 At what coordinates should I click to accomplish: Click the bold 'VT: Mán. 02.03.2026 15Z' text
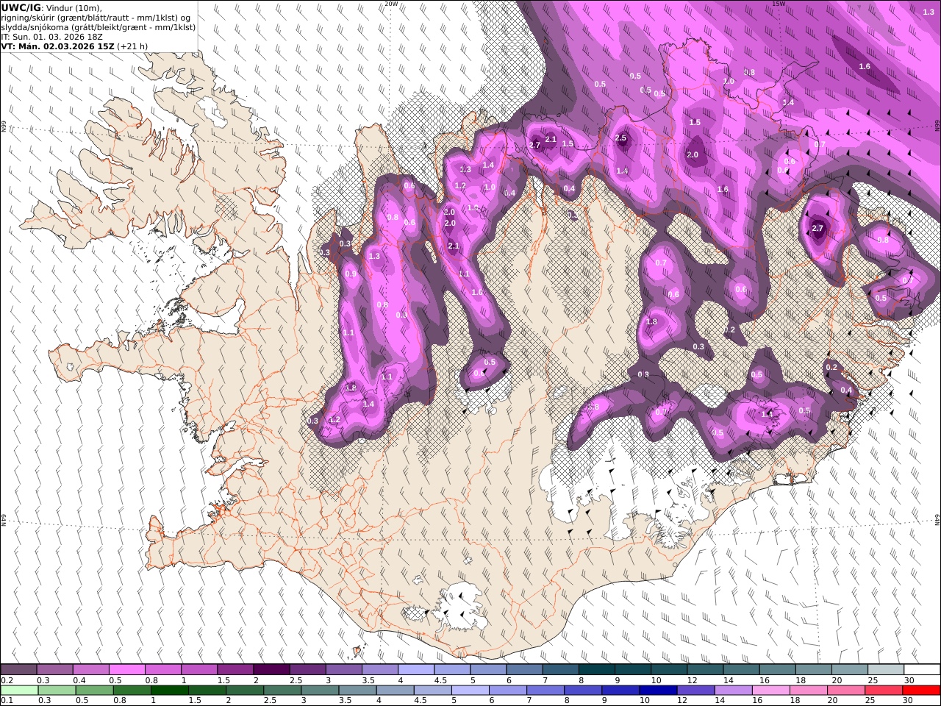point(57,46)
